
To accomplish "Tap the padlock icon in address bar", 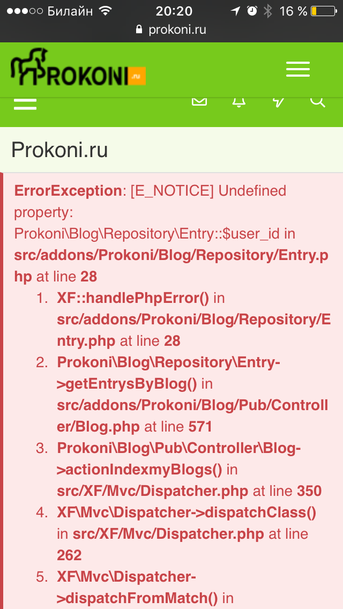I will click(x=139, y=29).
